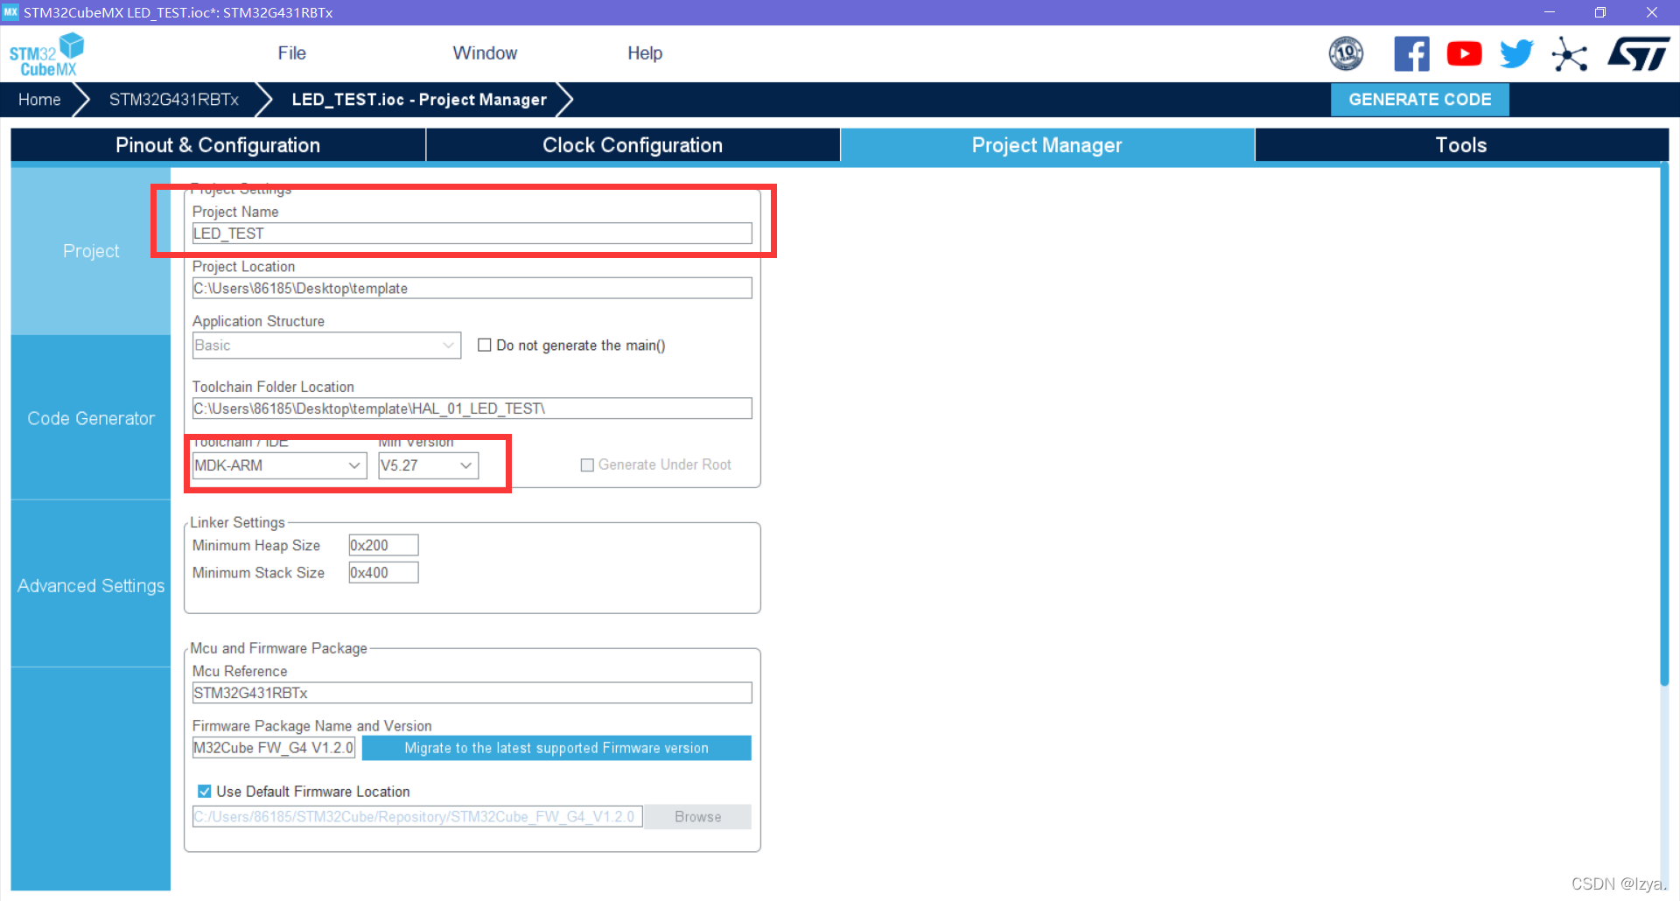Click the firmware repository path field
The width and height of the screenshot is (1680, 901).
click(417, 817)
